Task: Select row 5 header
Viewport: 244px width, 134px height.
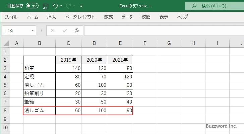Action: 5,85
